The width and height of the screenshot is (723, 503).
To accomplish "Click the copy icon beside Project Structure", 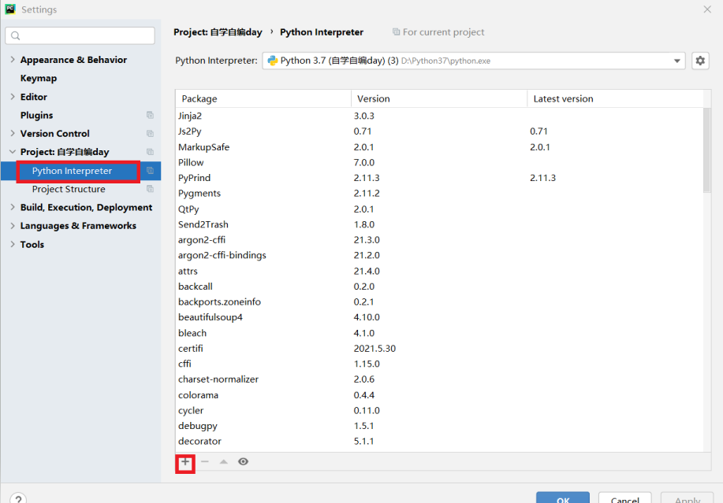I will 150,189.
